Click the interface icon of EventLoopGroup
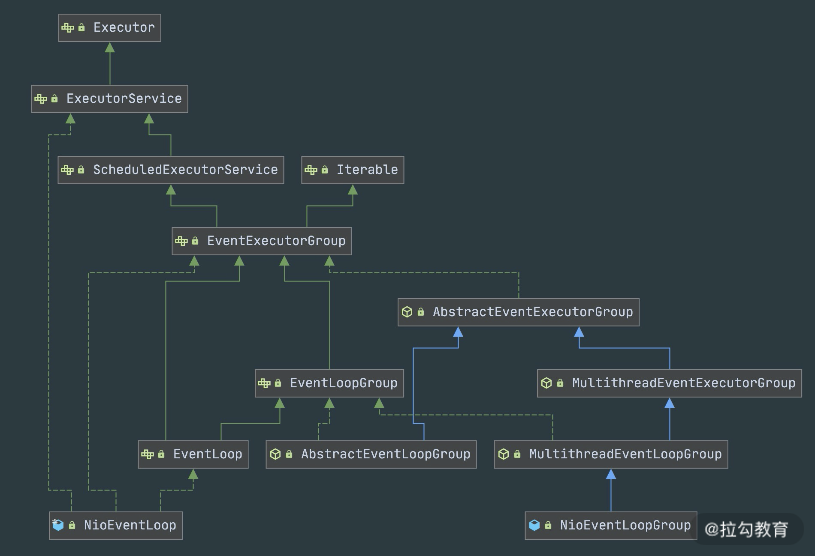 click(x=264, y=383)
